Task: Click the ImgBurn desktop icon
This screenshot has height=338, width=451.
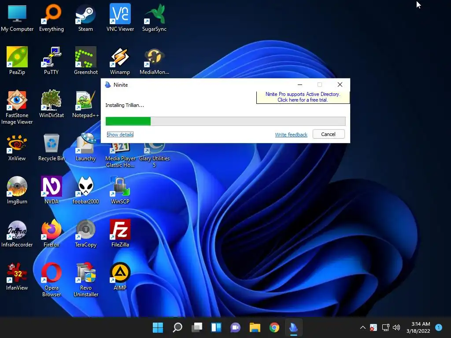Action: (x=17, y=190)
